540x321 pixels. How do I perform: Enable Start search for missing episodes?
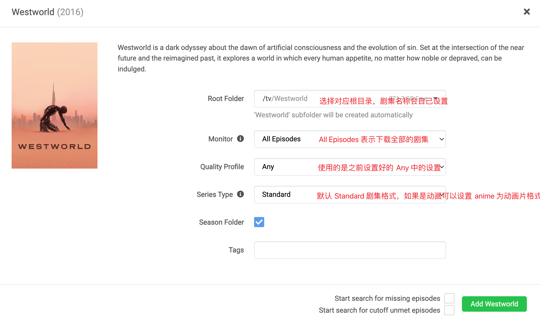pyautogui.click(x=449, y=298)
